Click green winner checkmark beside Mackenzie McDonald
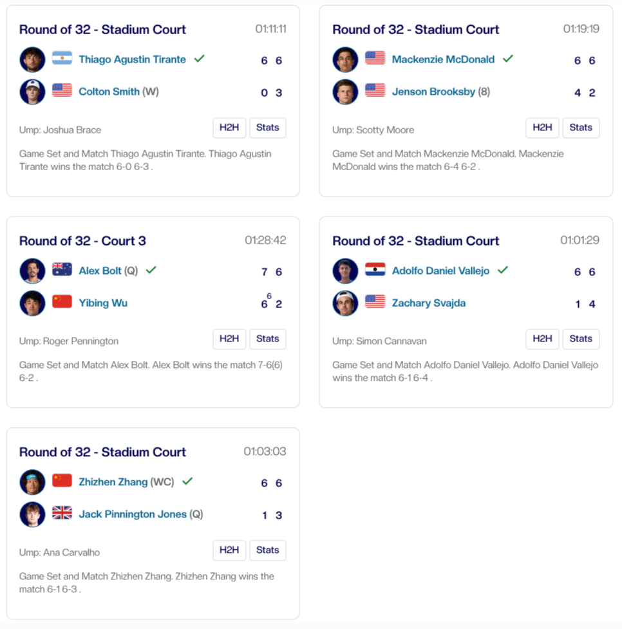This screenshot has width=622, height=629. coord(508,59)
